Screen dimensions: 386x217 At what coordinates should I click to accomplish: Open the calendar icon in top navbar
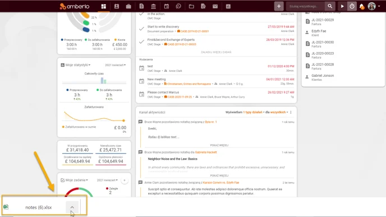(167, 6)
